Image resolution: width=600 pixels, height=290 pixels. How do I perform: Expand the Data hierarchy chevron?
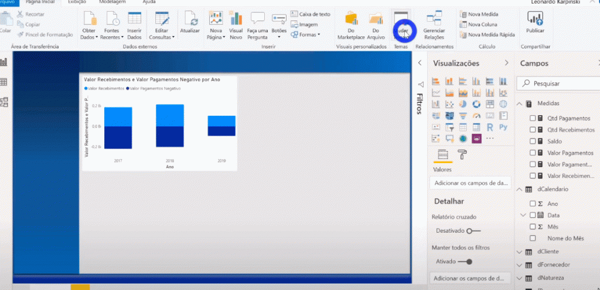click(524, 215)
